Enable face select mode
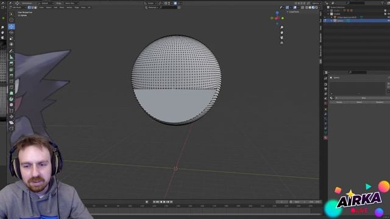Viewport: 390px width, 219px height. point(35,7)
